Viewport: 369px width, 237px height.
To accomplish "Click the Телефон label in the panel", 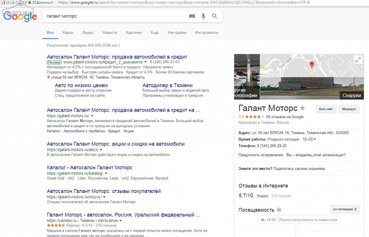I will [247, 146].
